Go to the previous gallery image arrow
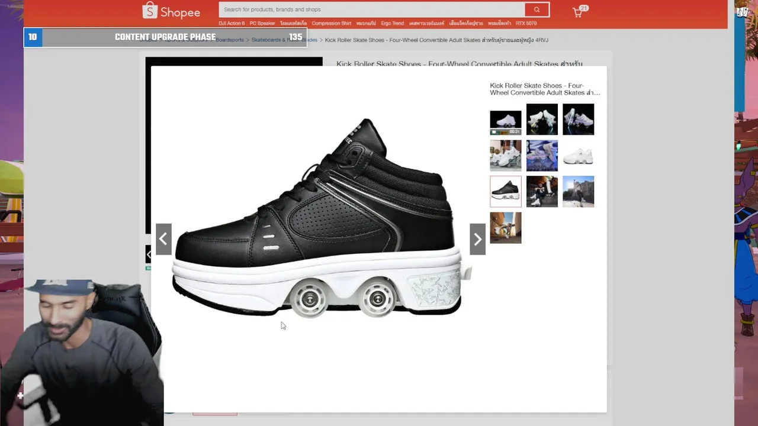This screenshot has width=758, height=426. [x=163, y=239]
